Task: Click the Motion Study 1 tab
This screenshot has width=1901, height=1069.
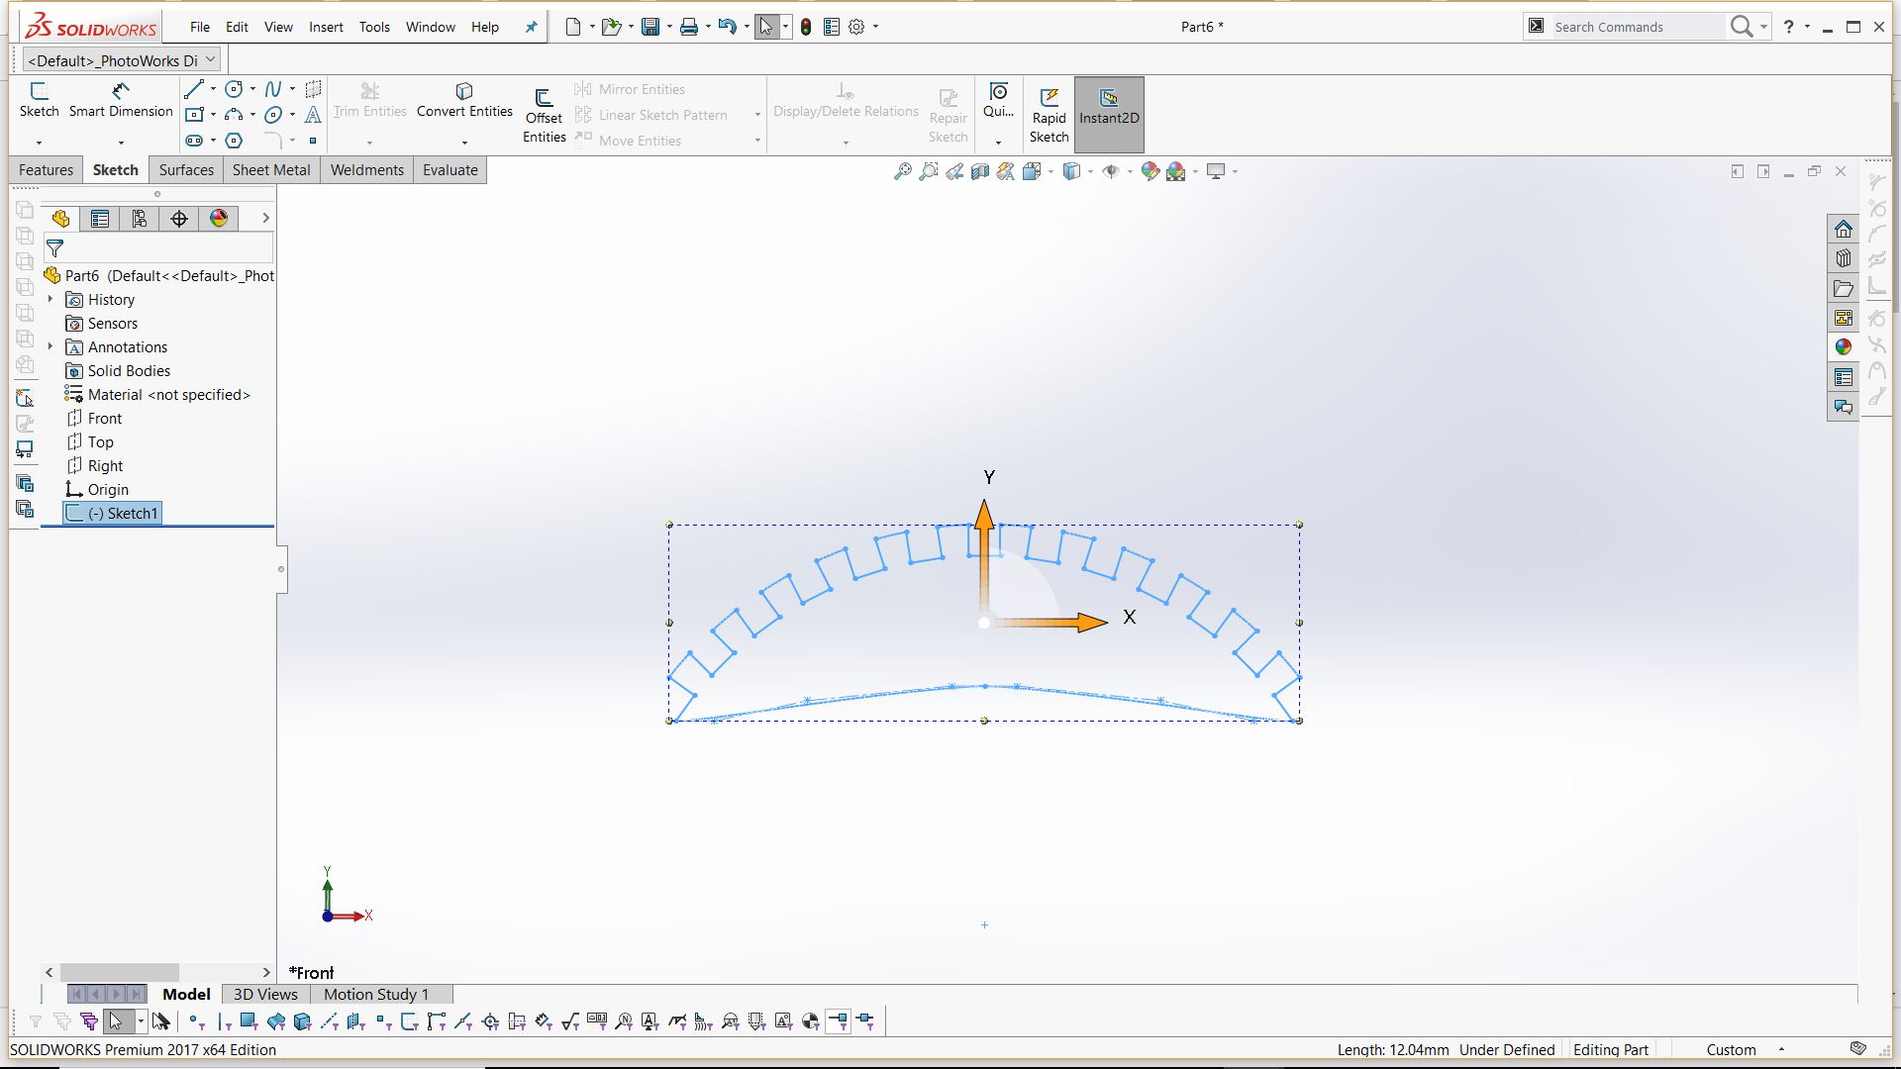Action: pyautogui.click(x=376, y=994)
